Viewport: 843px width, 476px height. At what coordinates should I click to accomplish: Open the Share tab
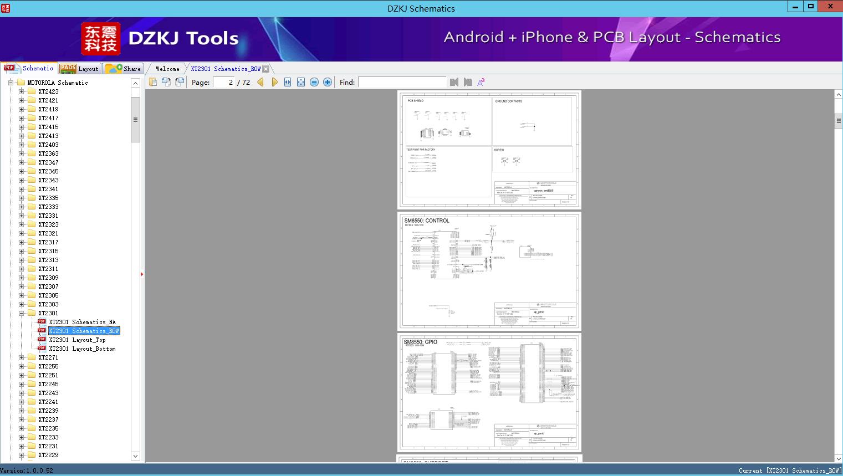(x=123, y=69)
